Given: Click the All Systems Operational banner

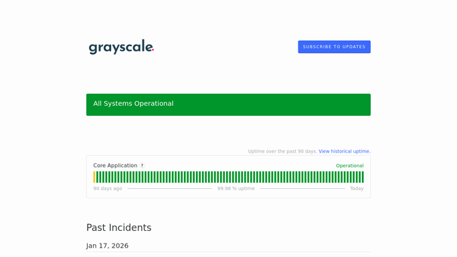Looking at the screenshot, I should (229, 104).
